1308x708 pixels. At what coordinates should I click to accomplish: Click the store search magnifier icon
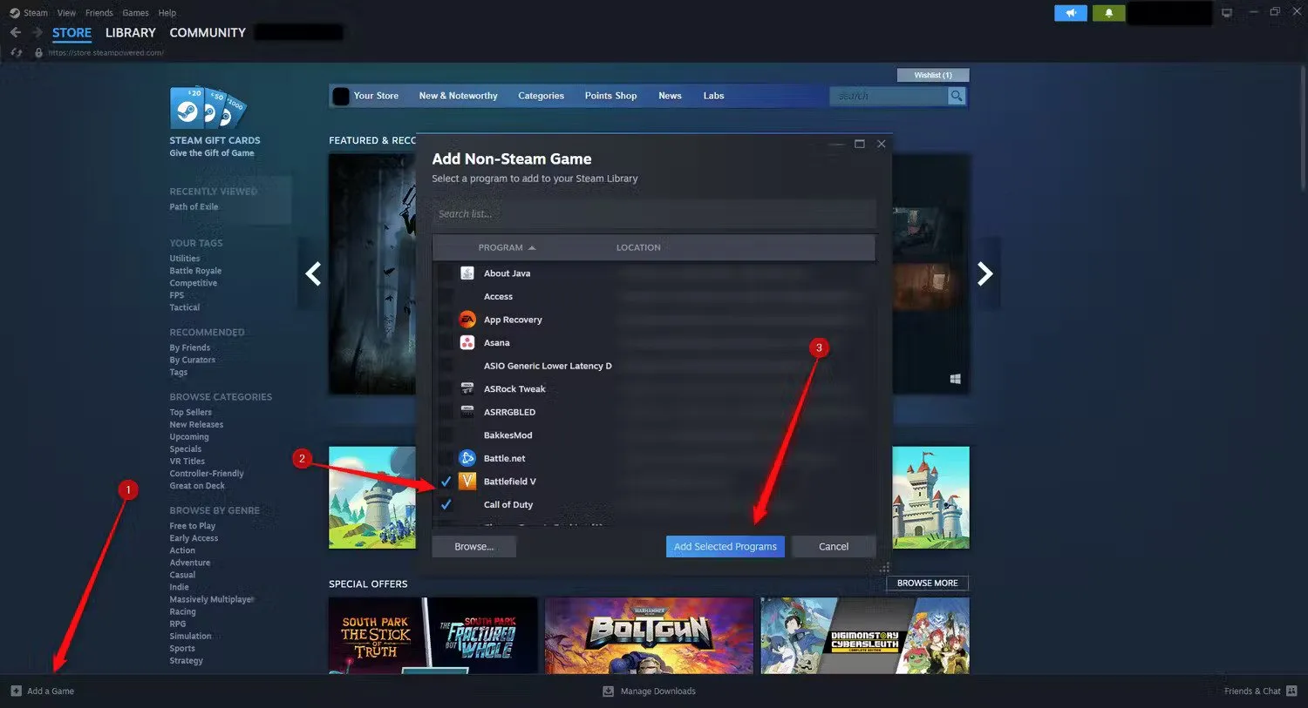click(957, 96)
